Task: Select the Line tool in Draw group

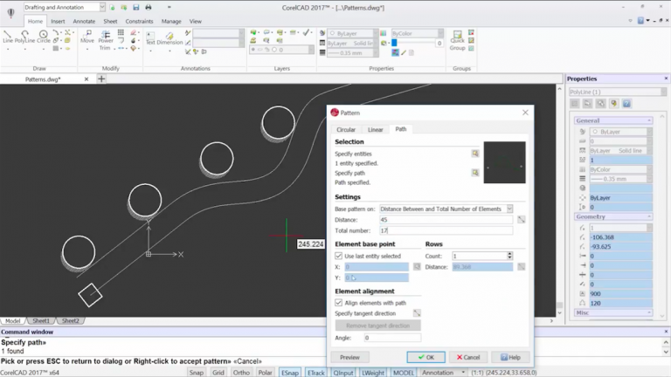Action: 8,37
